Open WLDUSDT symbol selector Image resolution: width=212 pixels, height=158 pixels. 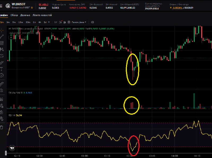19,4
